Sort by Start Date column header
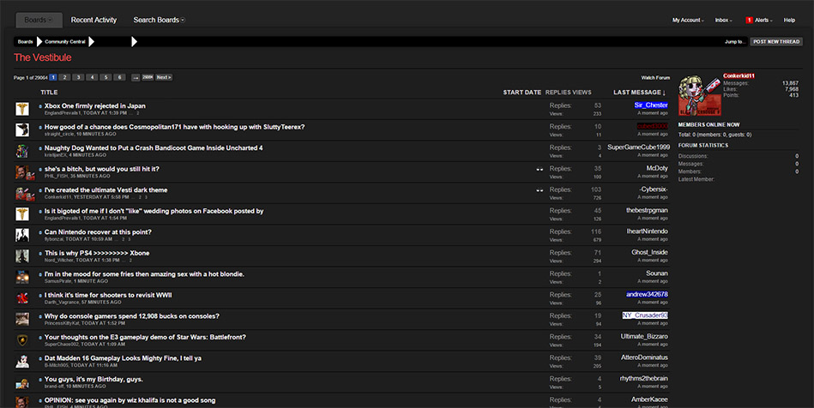The width and height of the screenshot is (814, 408). coord(522,93)
